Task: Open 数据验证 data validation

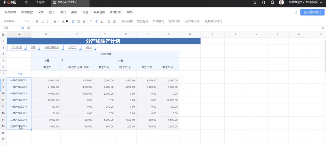Action: [x=142, y=21]
